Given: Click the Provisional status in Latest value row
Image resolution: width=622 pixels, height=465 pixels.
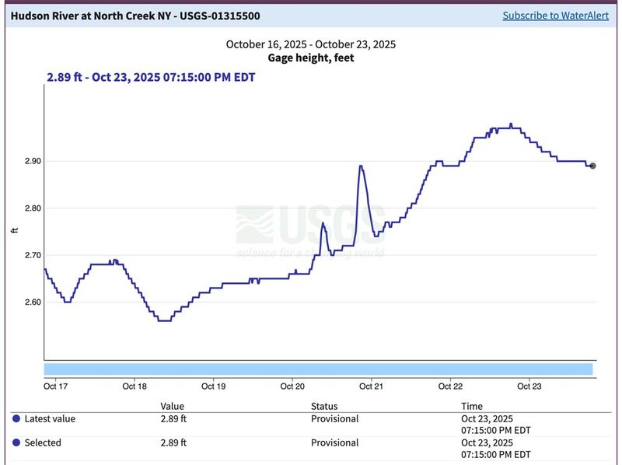Looking at the screenshot, I should (335, 419).
